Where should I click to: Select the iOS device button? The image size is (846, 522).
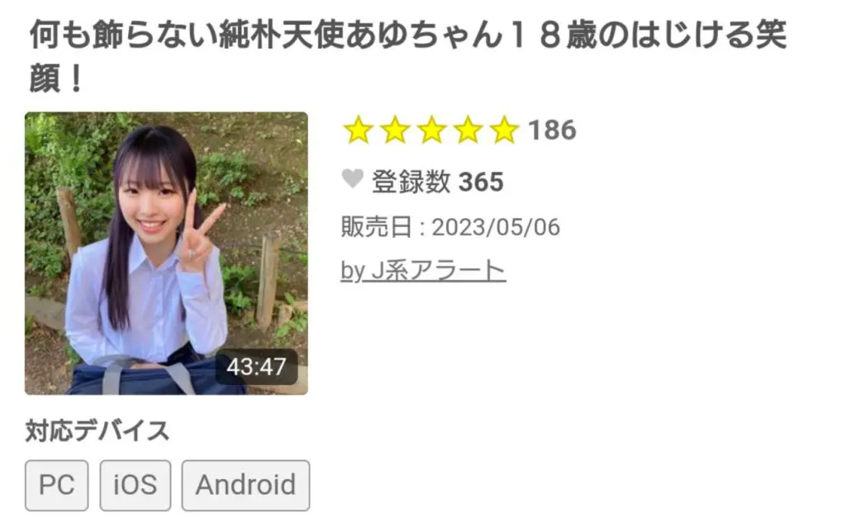[135, 486]
